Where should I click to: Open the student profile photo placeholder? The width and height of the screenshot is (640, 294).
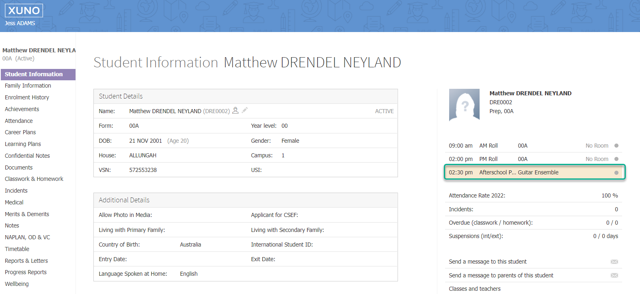[x=464, y=105]
